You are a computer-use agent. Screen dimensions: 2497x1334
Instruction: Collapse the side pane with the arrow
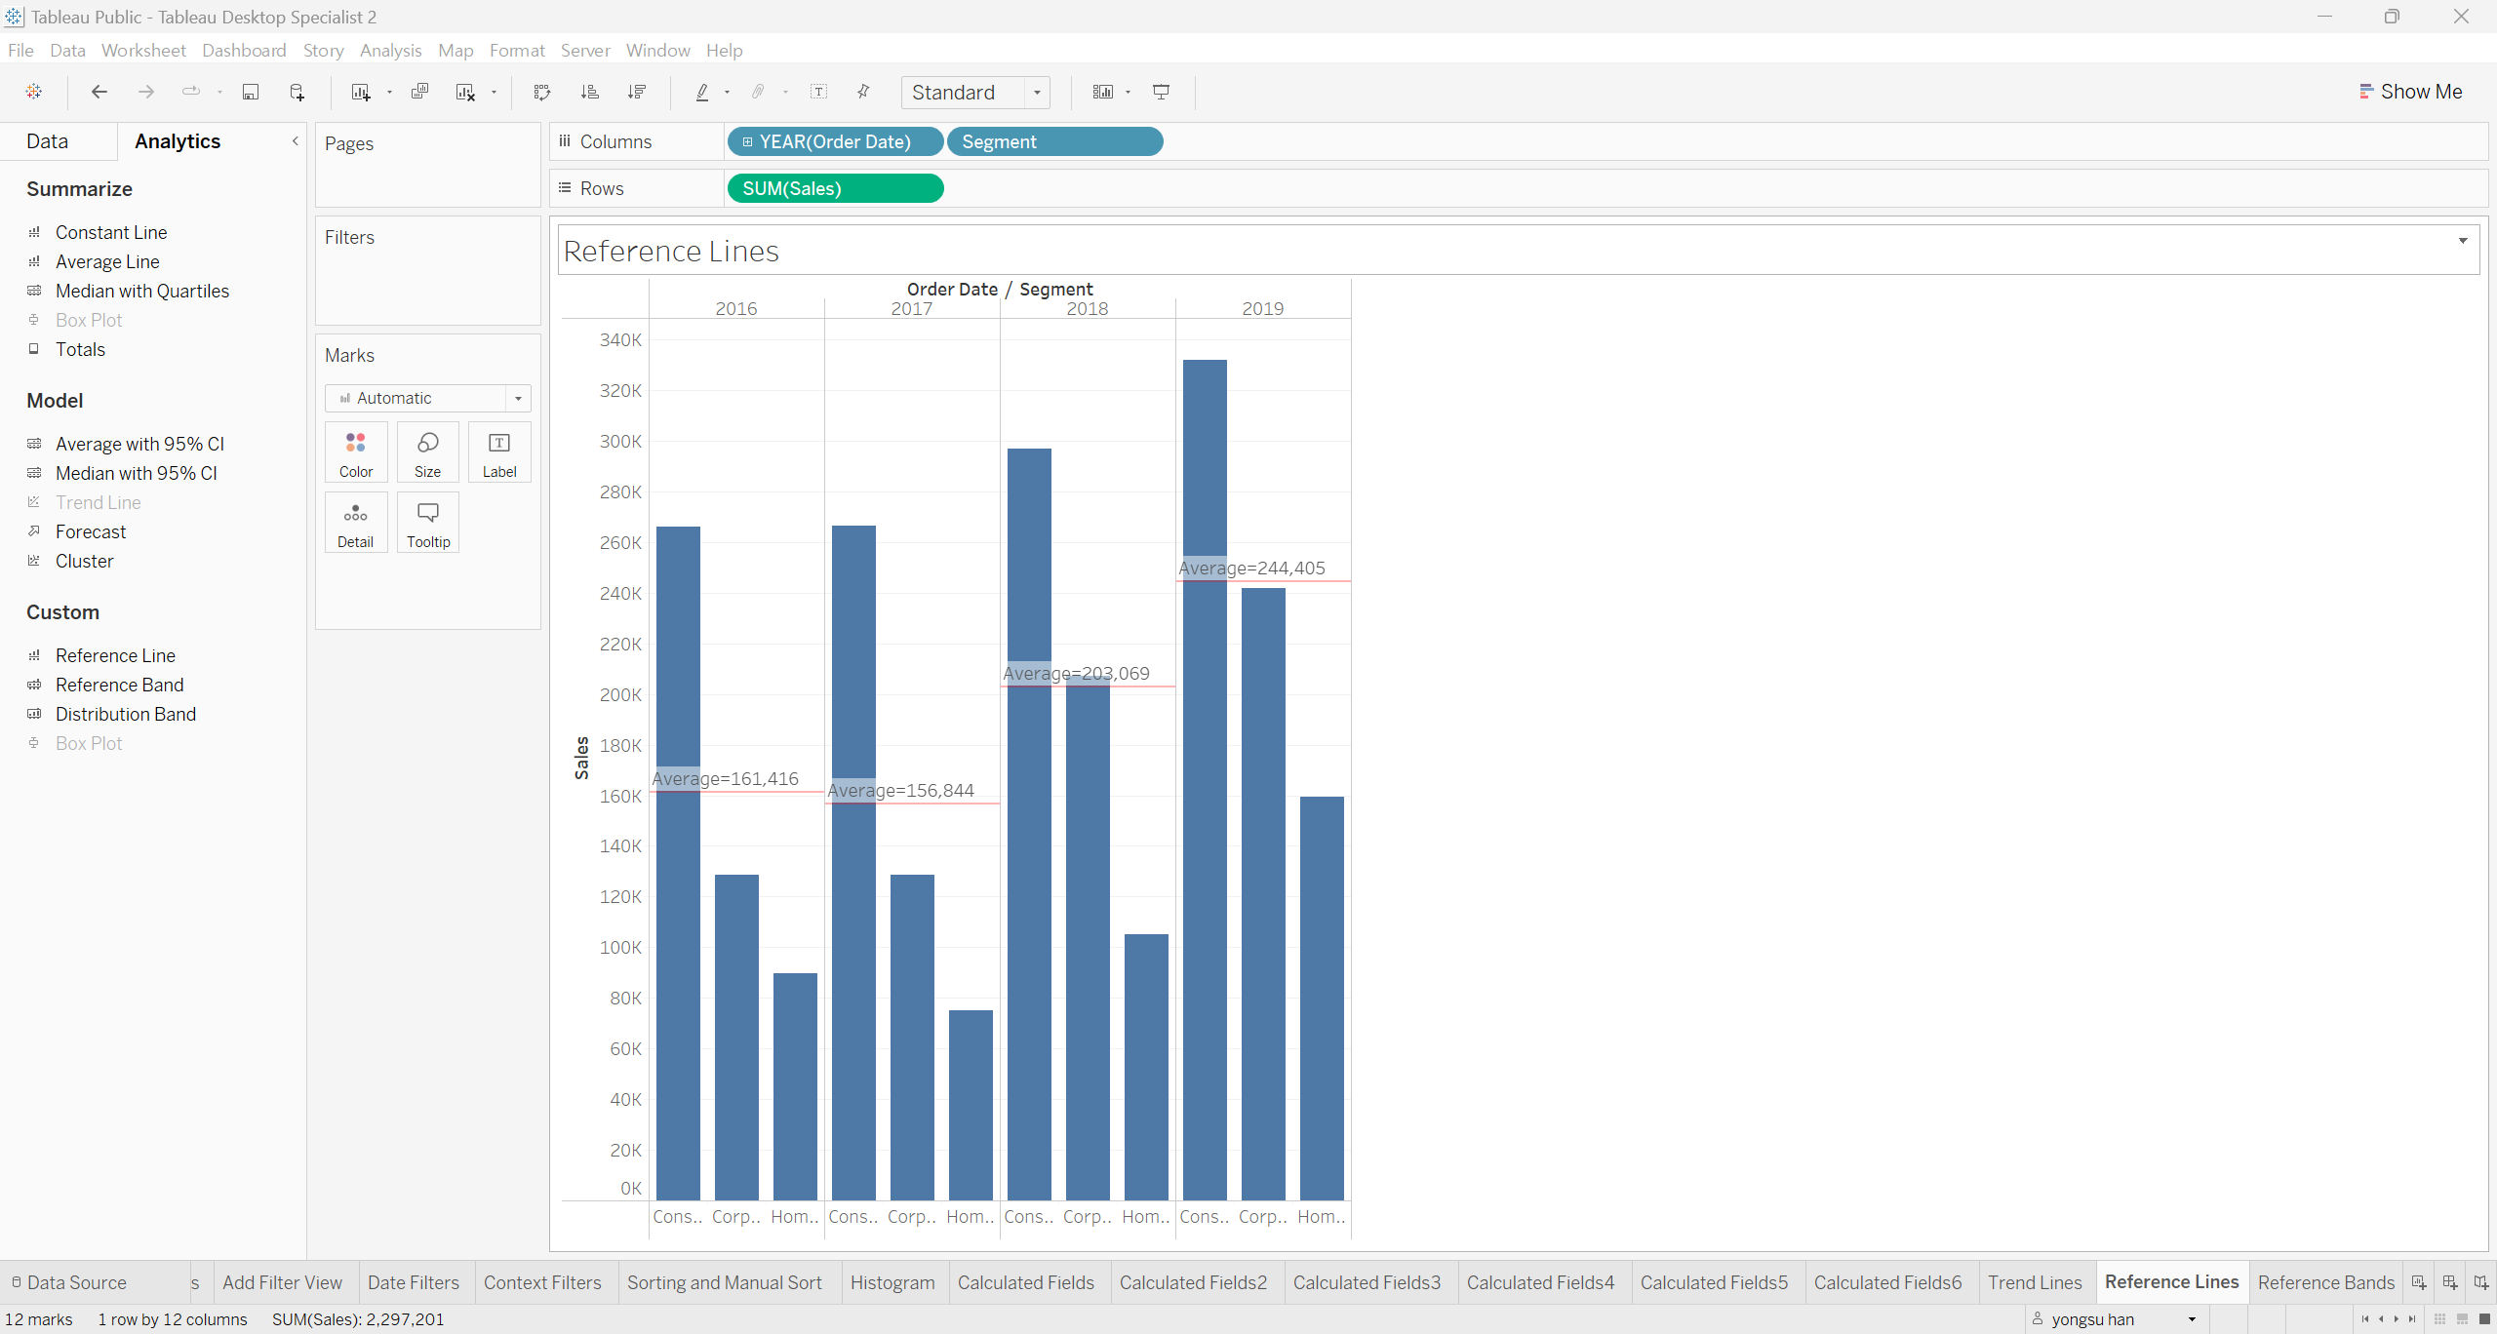[295, 141]
